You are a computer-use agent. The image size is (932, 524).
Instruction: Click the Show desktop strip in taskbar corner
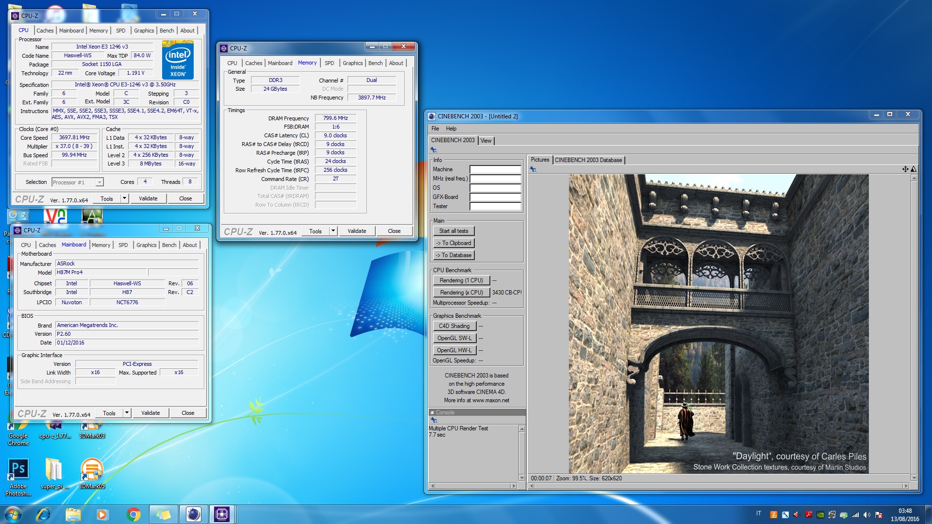click(928, 514)
